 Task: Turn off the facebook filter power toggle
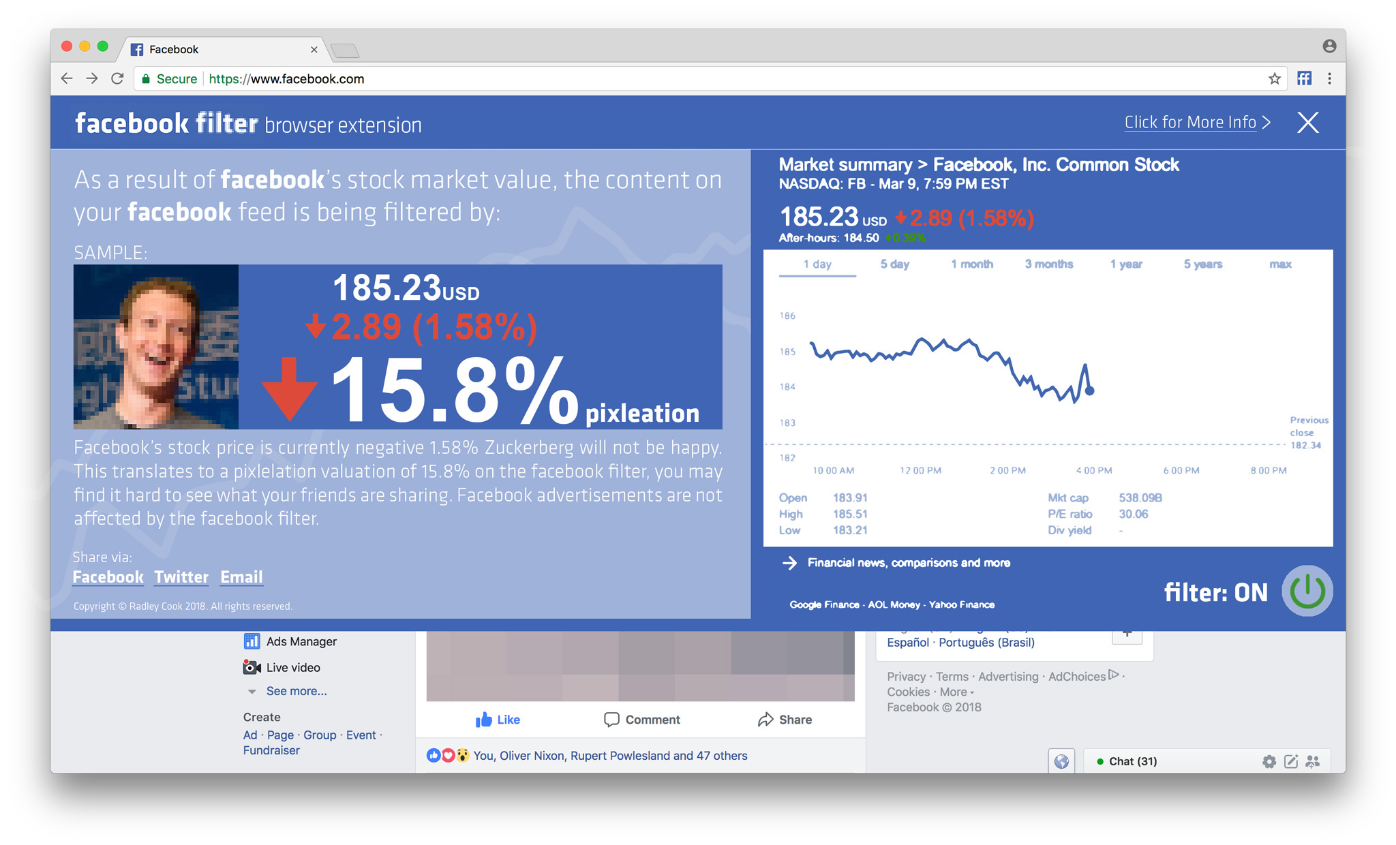(1307, 591)
